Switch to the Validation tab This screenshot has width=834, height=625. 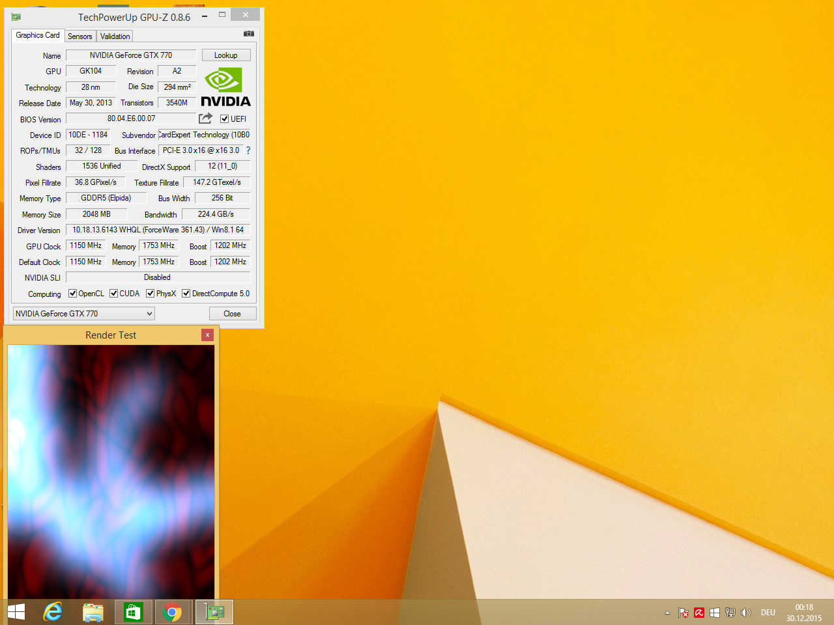point(115,36)
